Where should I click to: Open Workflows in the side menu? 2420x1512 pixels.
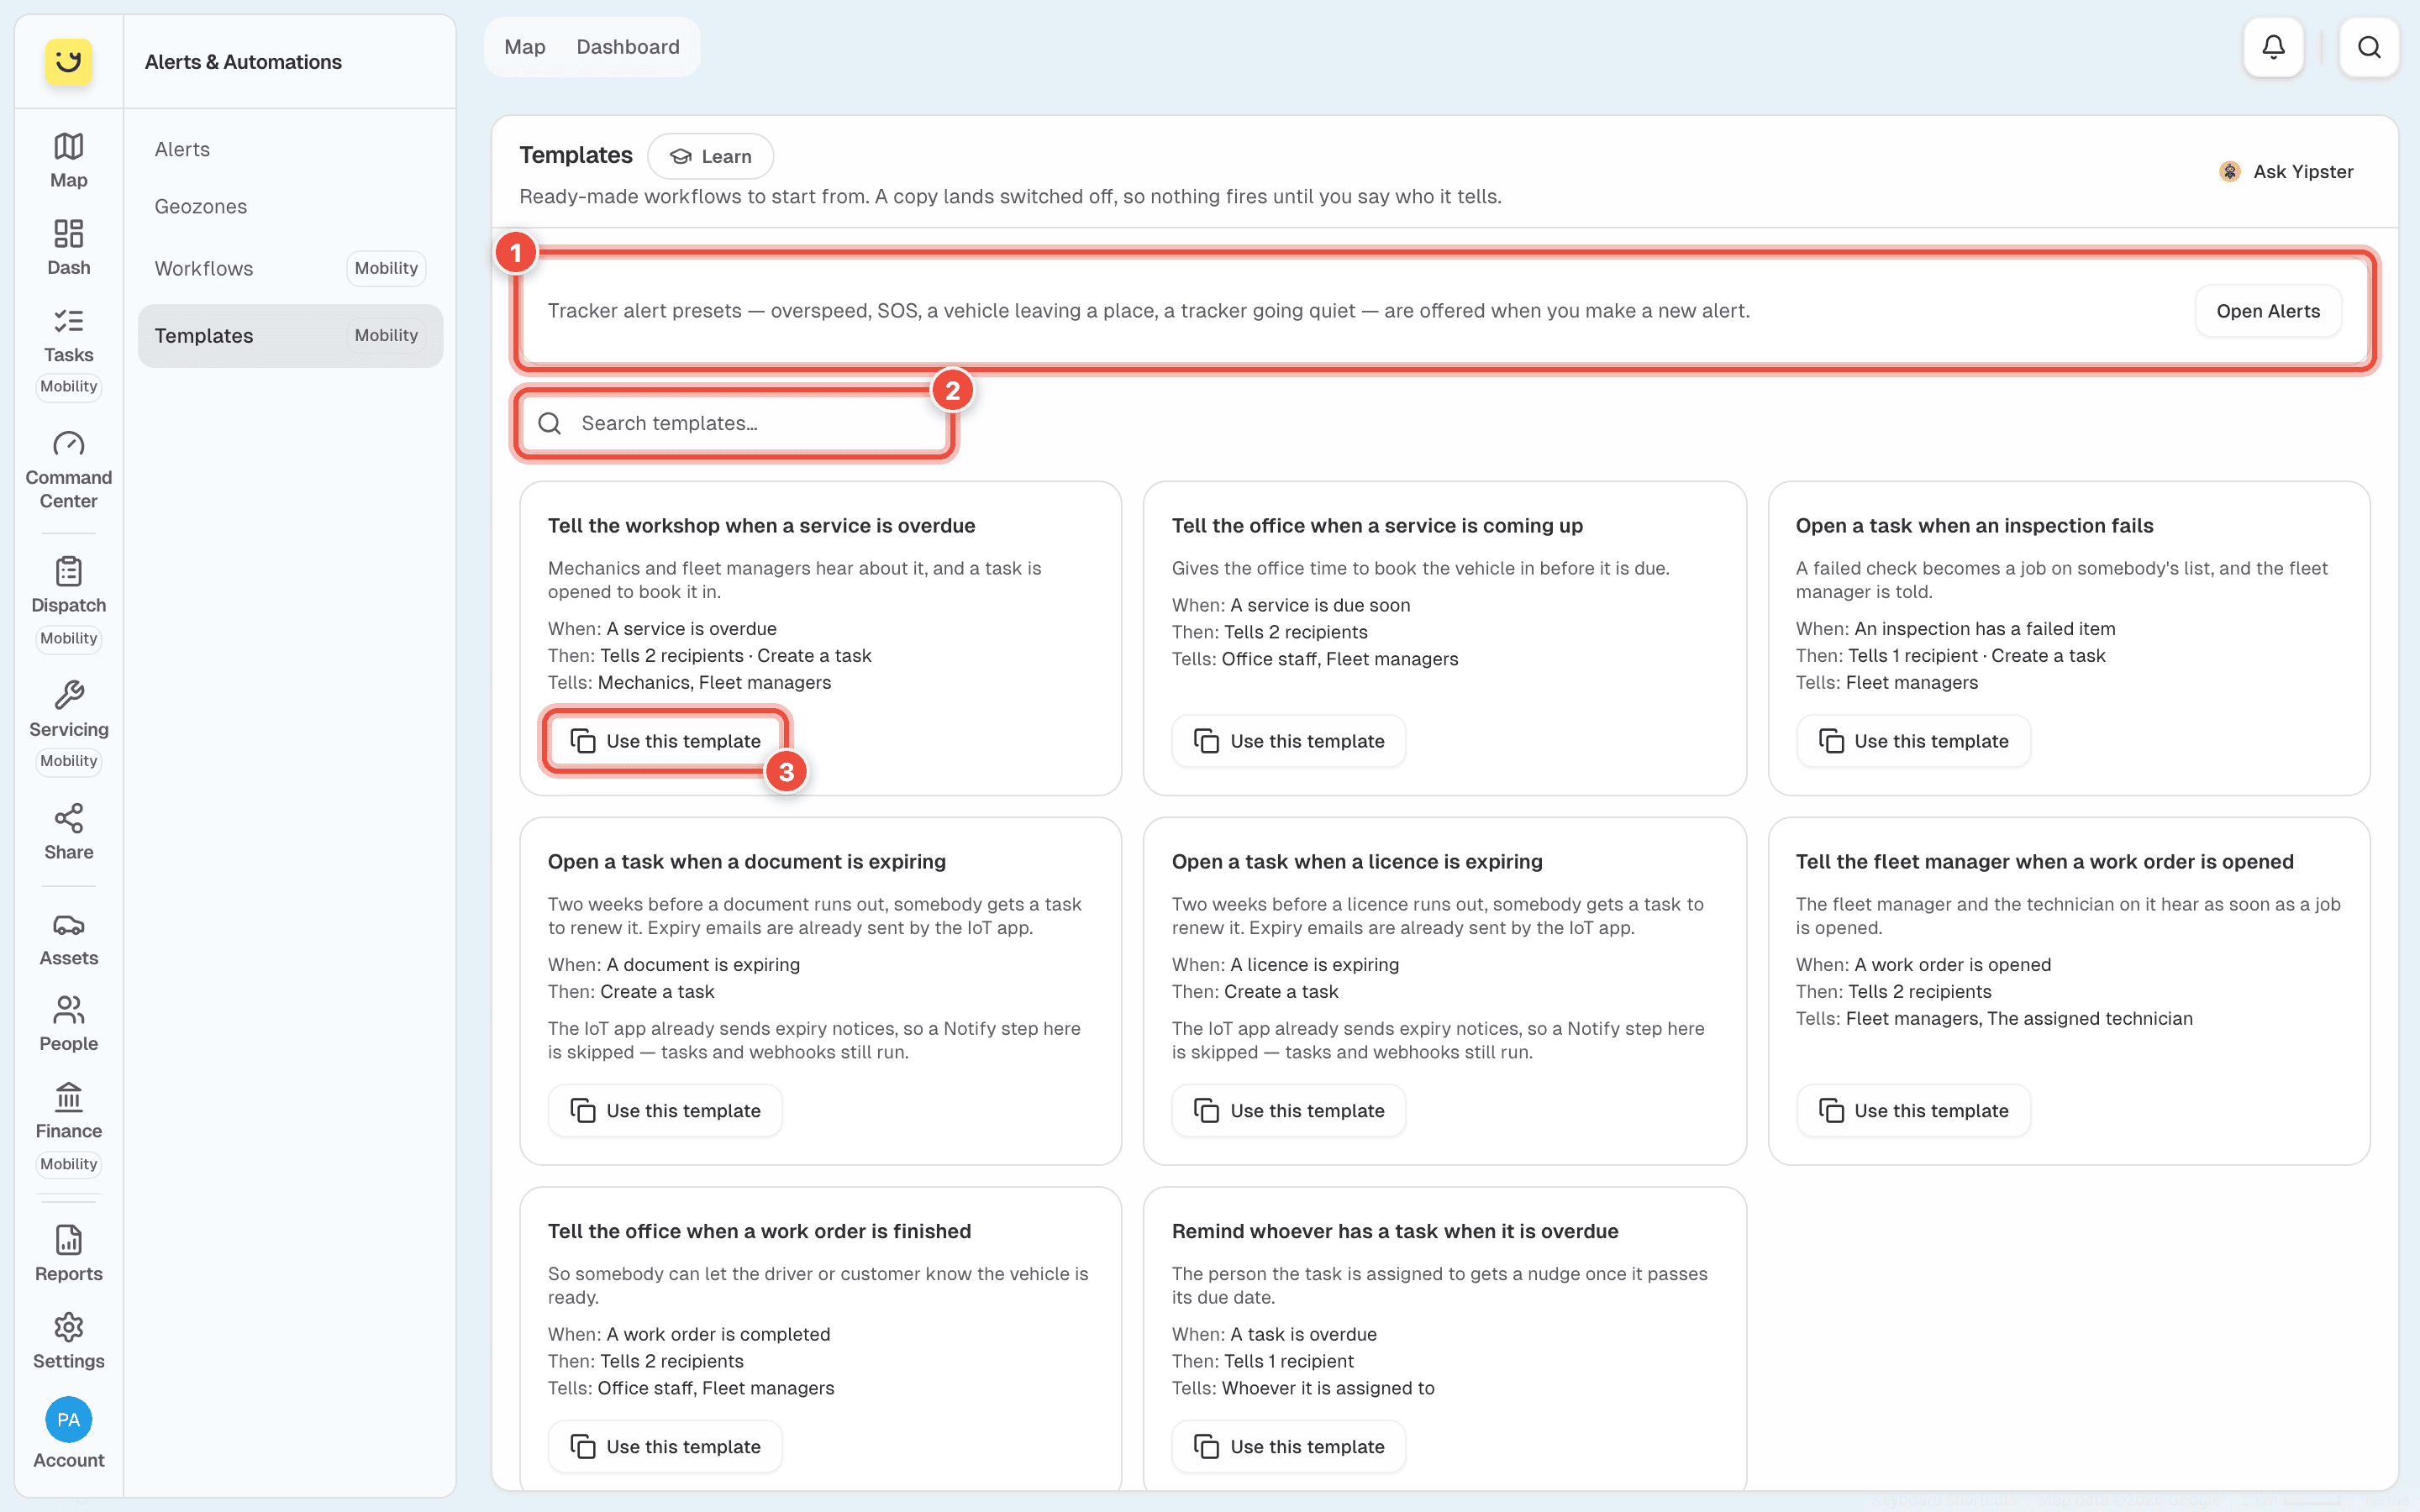pyautogui.click(x=290, y=268)
